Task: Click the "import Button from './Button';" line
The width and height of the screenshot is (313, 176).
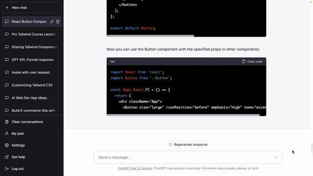Action: click(x=141, y=78)
